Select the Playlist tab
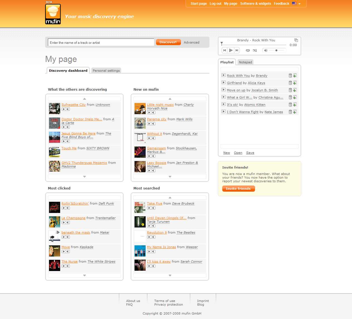The width and height of the screenshot is (352, 319). 227,62
